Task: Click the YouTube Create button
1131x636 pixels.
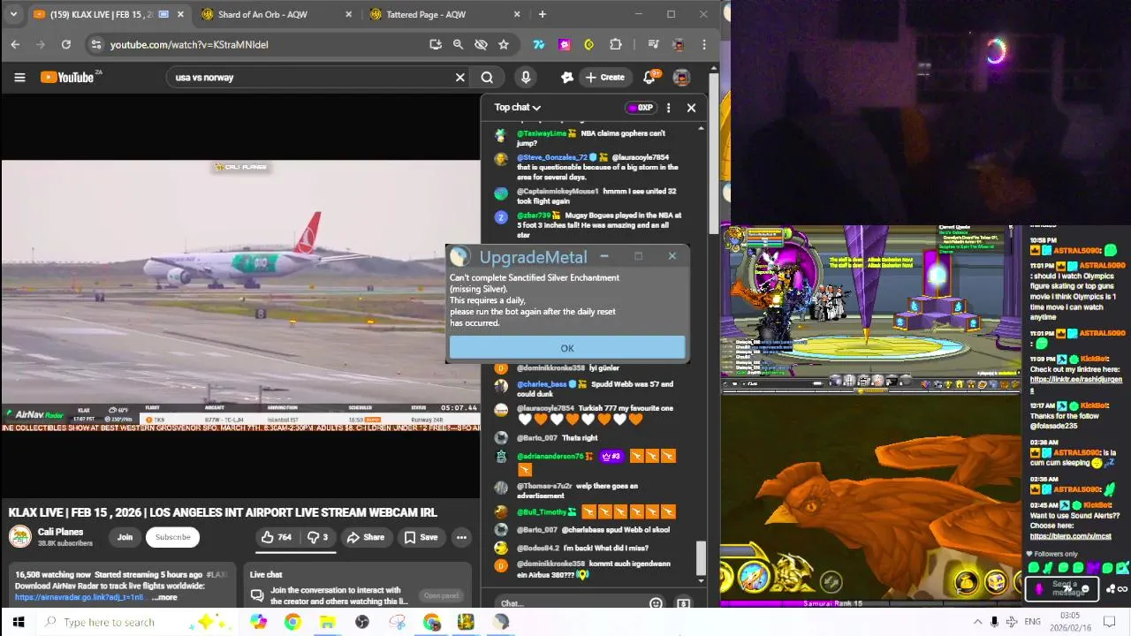Action: (603, 78)
